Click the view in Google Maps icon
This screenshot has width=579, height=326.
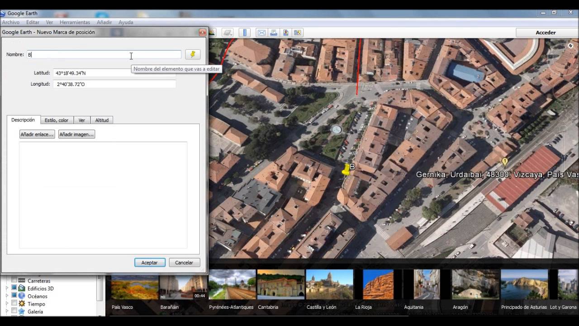pyautogui.click(x=297, y=33)
